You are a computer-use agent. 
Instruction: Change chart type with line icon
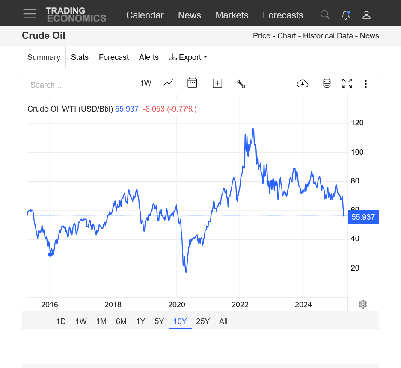pos(168,83)
